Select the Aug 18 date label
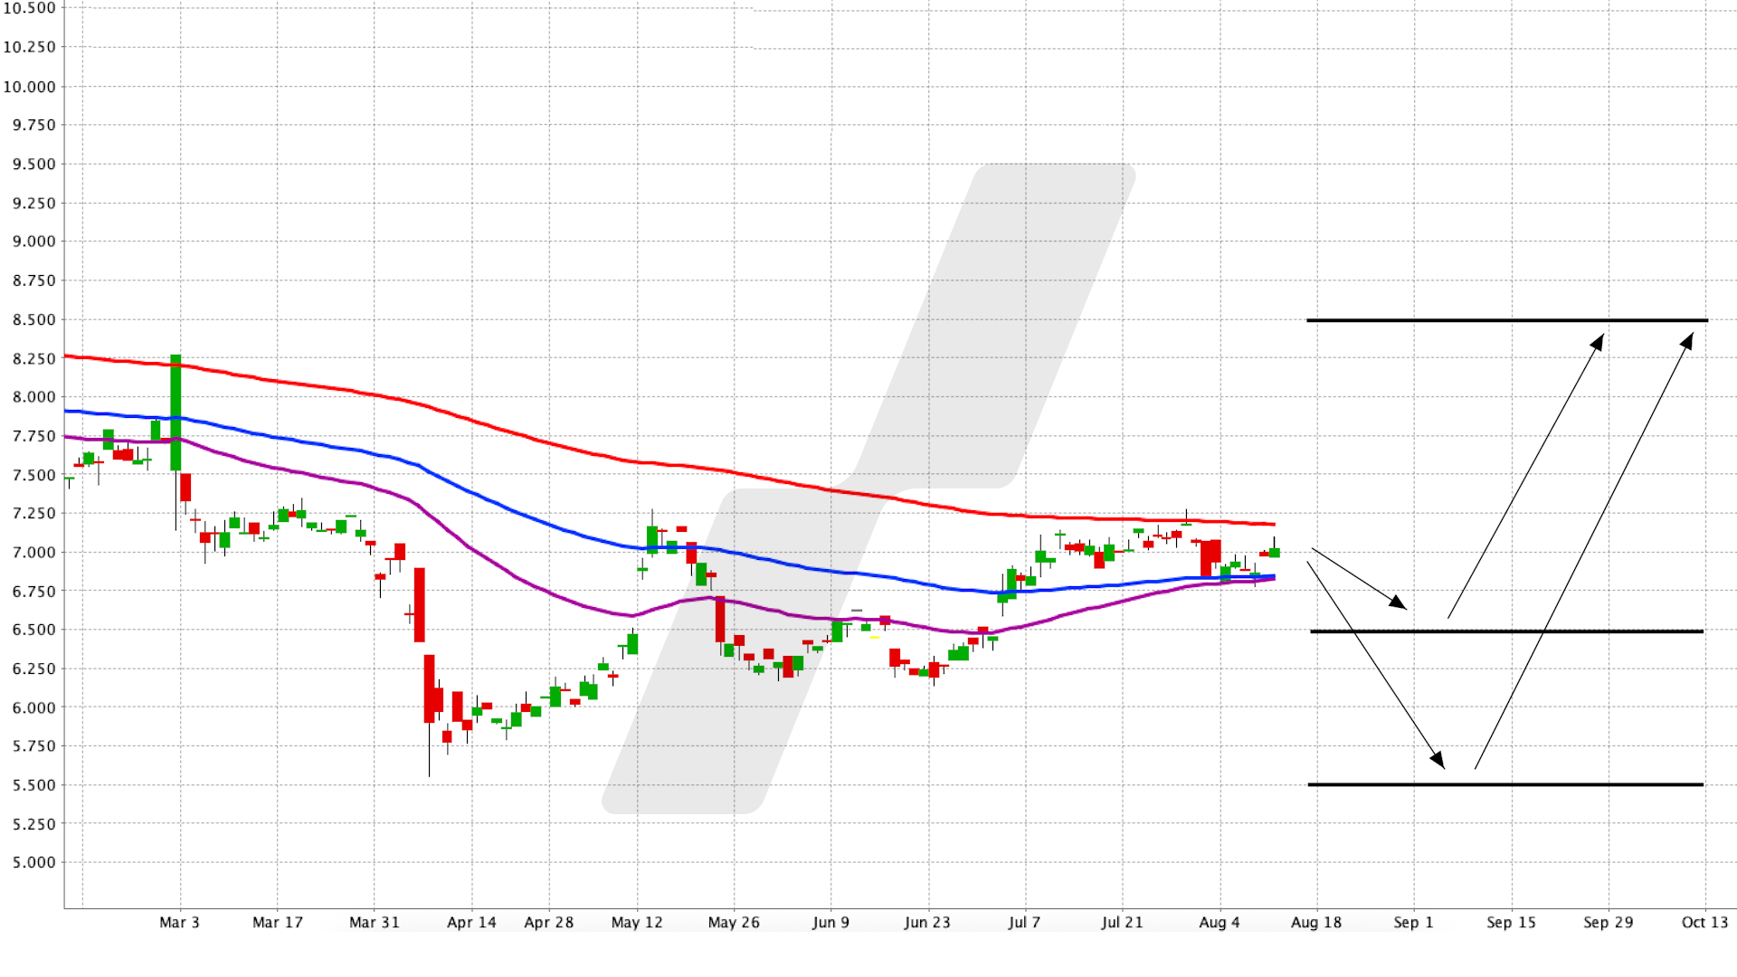This screenshot has height=977, width=1737. 1316,923
